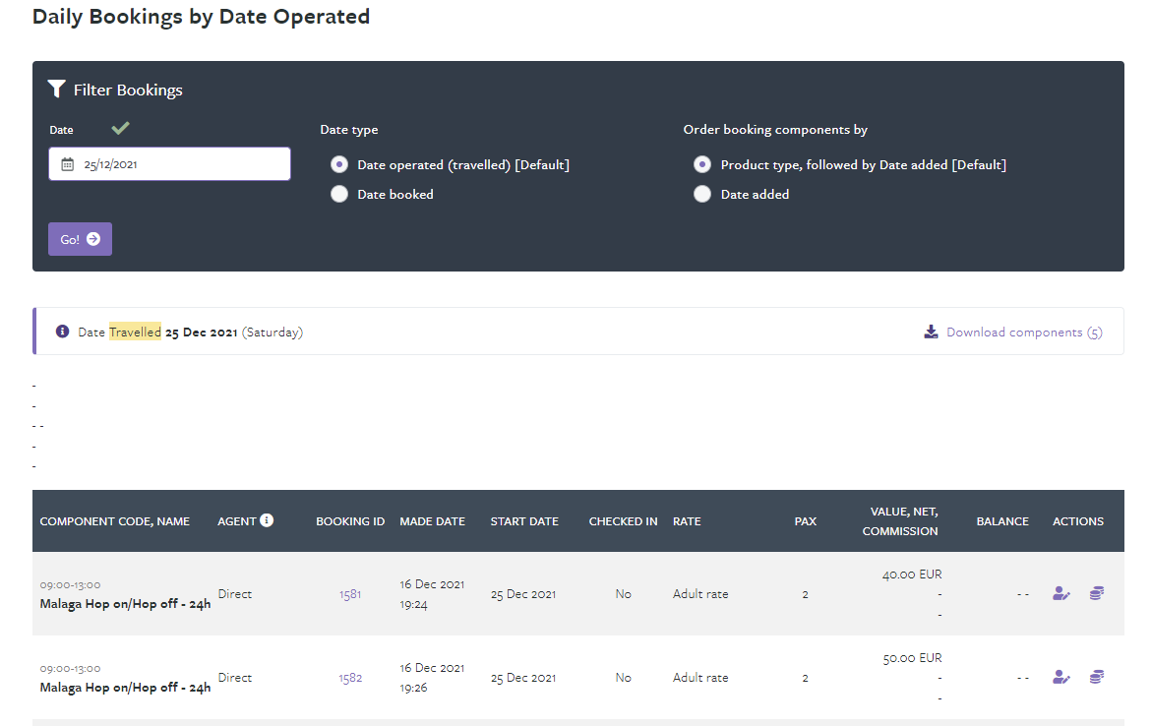Click 50.00 EUR value in second row
This screenshot has height=726, width=1151.
pos(912,658)
